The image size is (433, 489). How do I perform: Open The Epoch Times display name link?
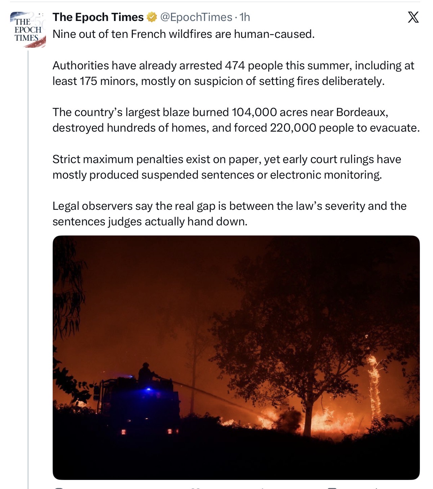point(98,17)
